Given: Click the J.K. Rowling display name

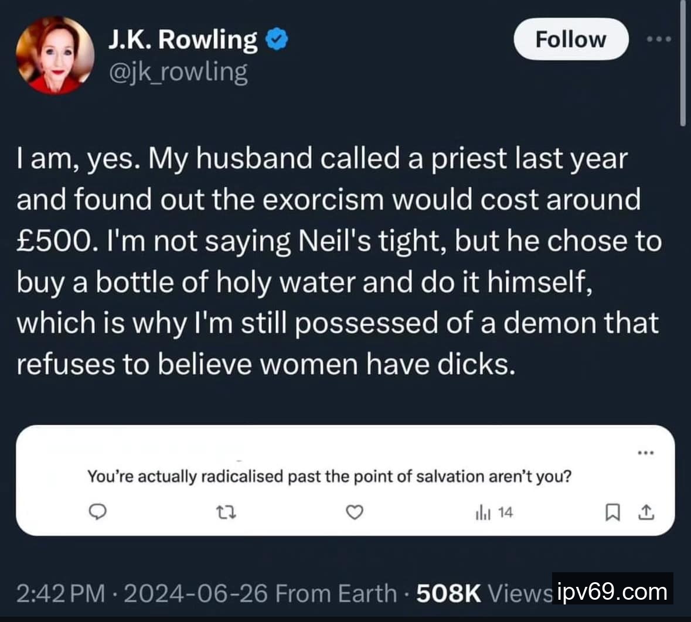Looking at the screenshot, I should (182, 39).
